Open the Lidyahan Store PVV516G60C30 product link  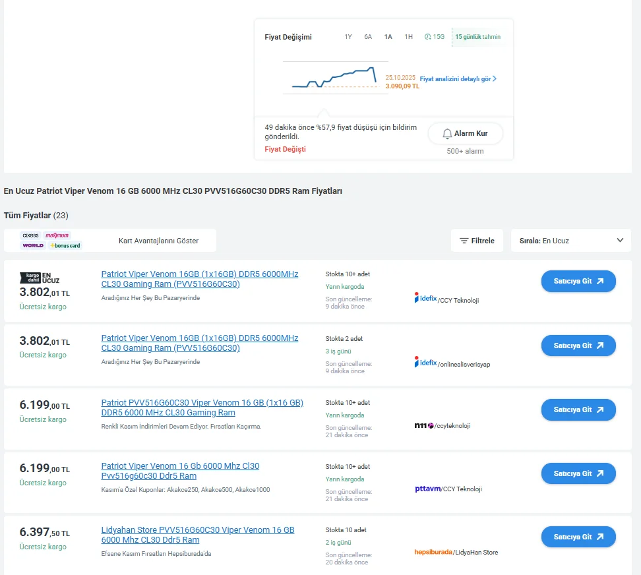point(197,535)
